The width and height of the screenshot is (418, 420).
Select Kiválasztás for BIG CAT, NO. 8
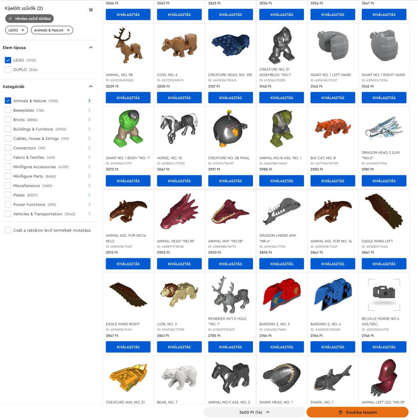pyautogui.click(x=333, y=181)
